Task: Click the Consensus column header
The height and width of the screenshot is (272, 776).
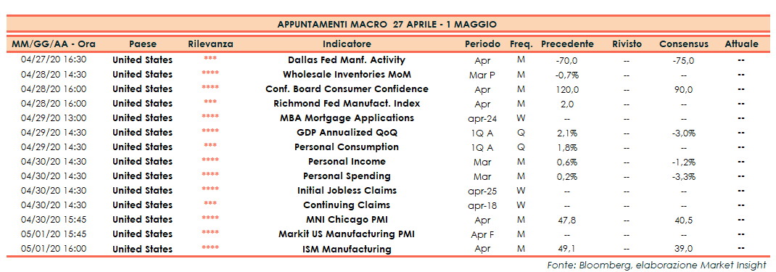Action: (683, 44)
